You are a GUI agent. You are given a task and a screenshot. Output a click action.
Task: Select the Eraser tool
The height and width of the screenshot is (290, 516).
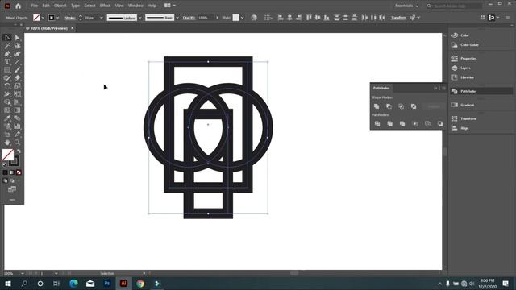(x=17, y=78)
